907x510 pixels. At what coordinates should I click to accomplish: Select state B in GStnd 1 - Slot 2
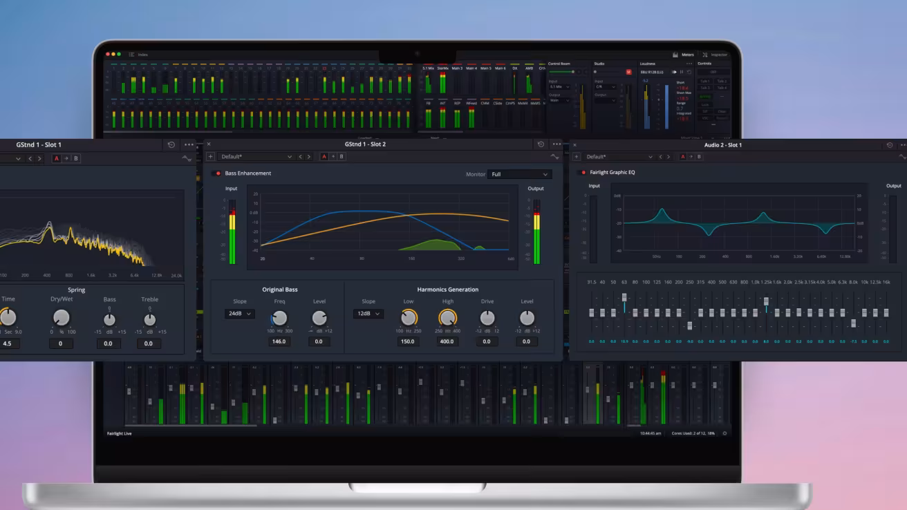click(342, 157)
